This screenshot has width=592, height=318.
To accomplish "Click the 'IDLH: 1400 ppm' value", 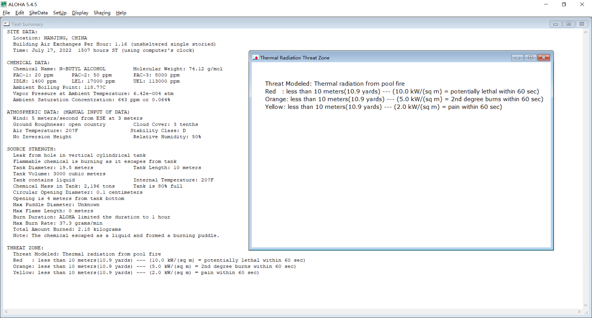I will click(35, 81).
